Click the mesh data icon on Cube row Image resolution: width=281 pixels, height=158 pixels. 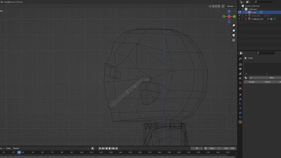pos(261,12)
